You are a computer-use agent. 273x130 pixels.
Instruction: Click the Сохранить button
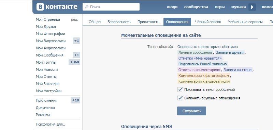(191, 111)
